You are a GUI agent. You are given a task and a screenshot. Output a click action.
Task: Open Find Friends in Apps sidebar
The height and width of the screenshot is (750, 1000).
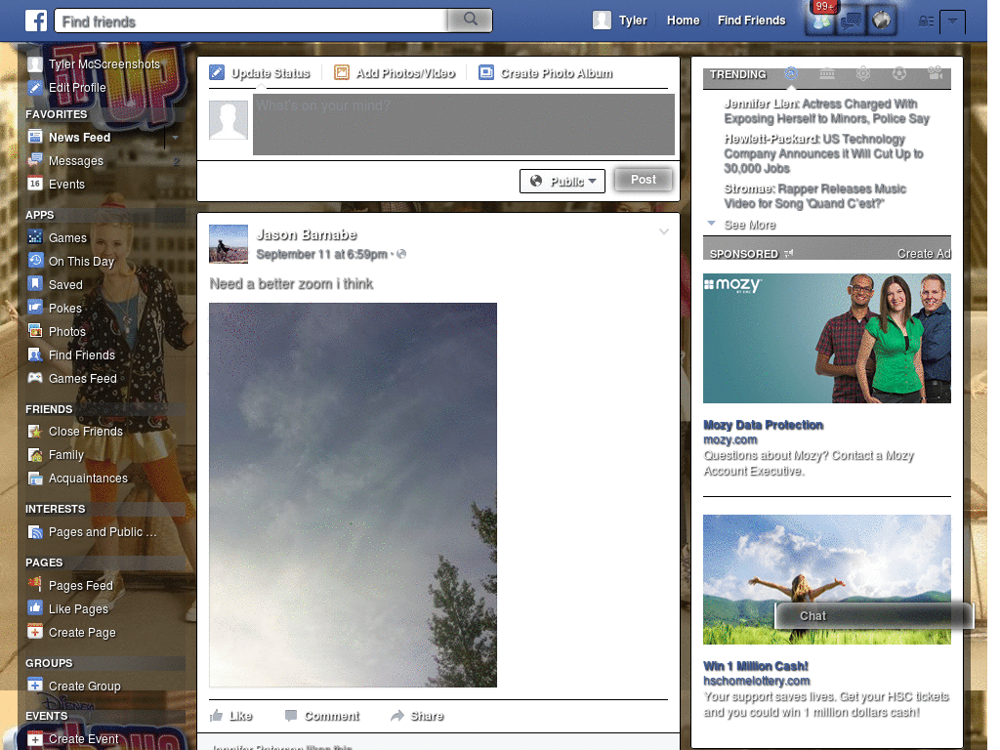[82, 355]
